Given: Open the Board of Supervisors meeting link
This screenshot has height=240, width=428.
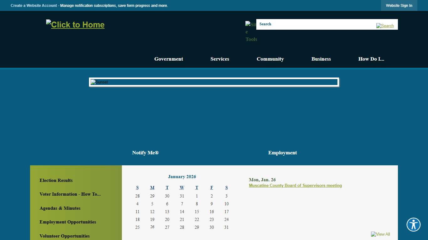Looking at the screenshot, I should click(295, 185).
